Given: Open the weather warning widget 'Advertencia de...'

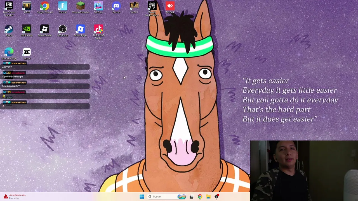Looking at the screenshot, I should pyautogui.click(x=15, y=197).
